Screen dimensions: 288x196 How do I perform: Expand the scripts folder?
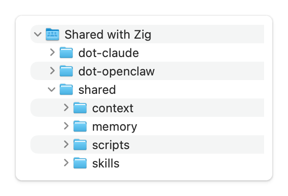tap(66, 145)
